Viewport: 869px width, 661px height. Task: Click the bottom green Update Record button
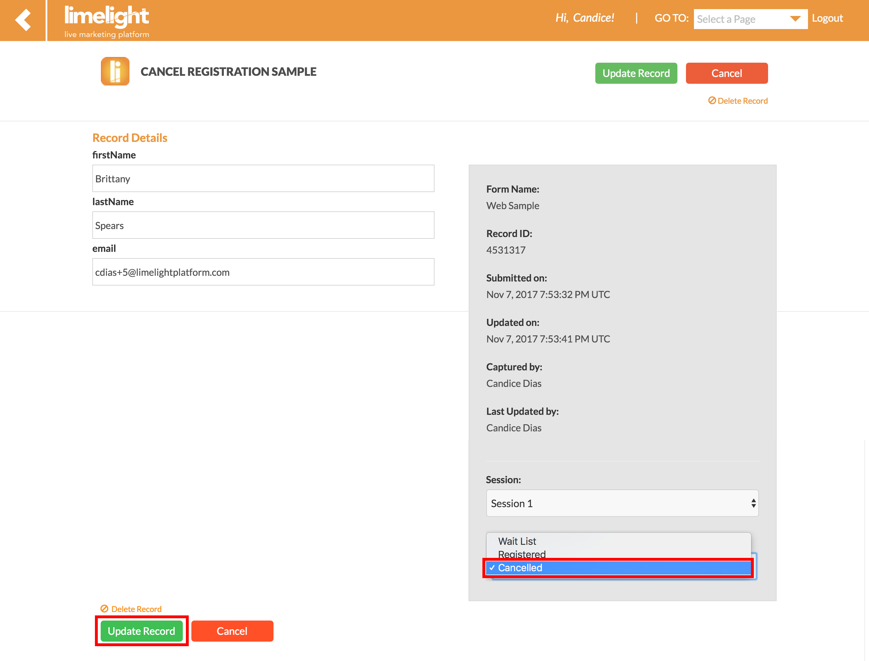(141, 631)
